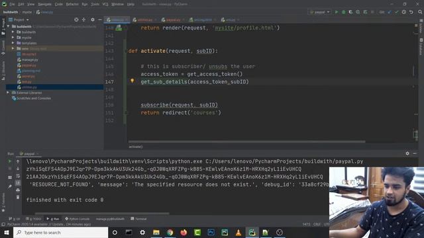Open VLC from the taskbar

238,232
